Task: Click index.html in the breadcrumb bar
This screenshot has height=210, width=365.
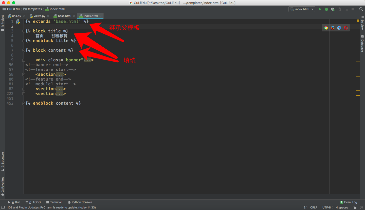Action: tap(55, 9)
